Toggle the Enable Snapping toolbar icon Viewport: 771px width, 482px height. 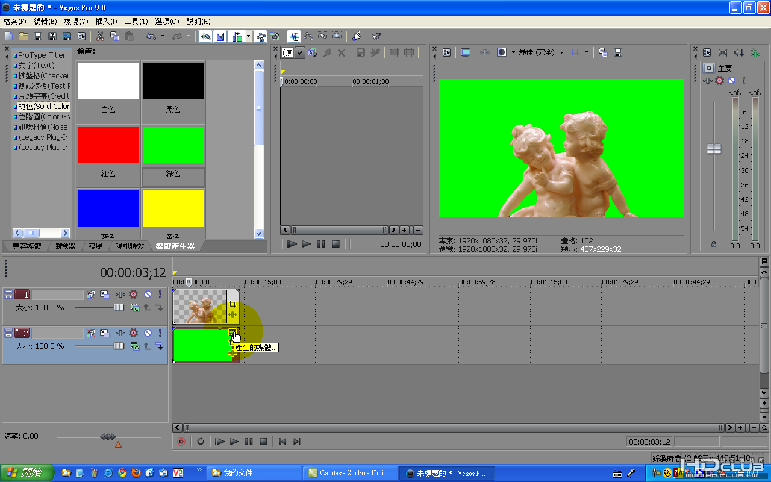pos(205,36)
